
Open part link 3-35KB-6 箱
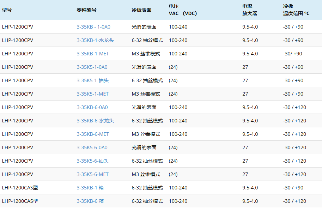point(90,201)
